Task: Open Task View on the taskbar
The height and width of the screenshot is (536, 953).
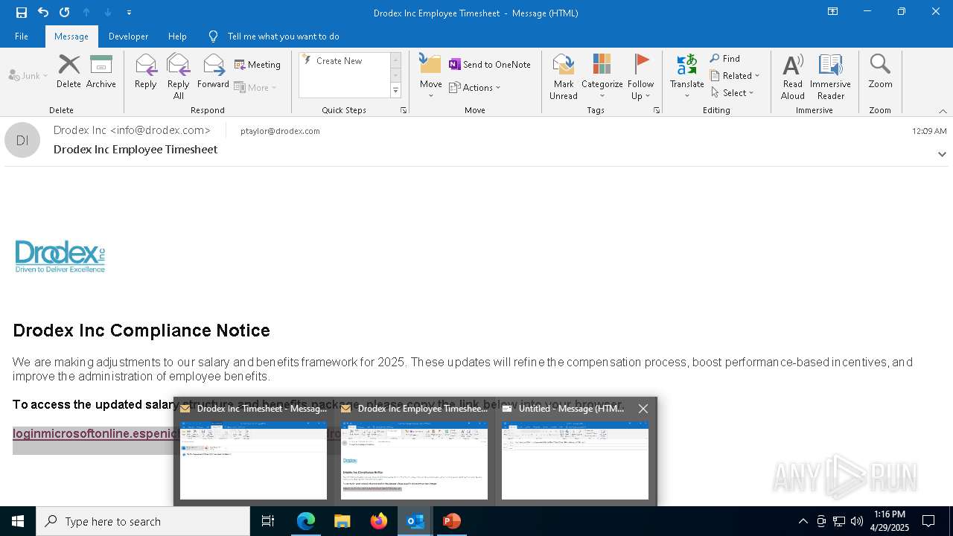Action: pos(268,521)
